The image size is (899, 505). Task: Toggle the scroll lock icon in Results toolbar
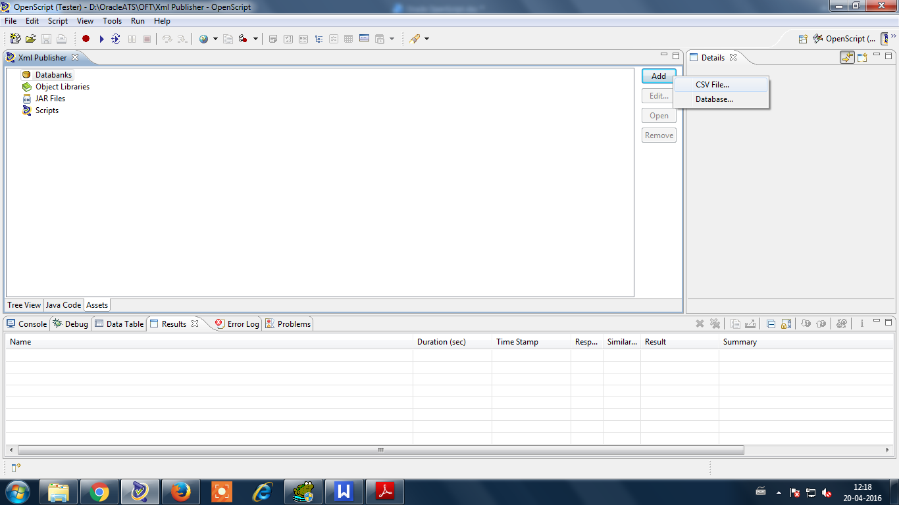click(786, 324)
